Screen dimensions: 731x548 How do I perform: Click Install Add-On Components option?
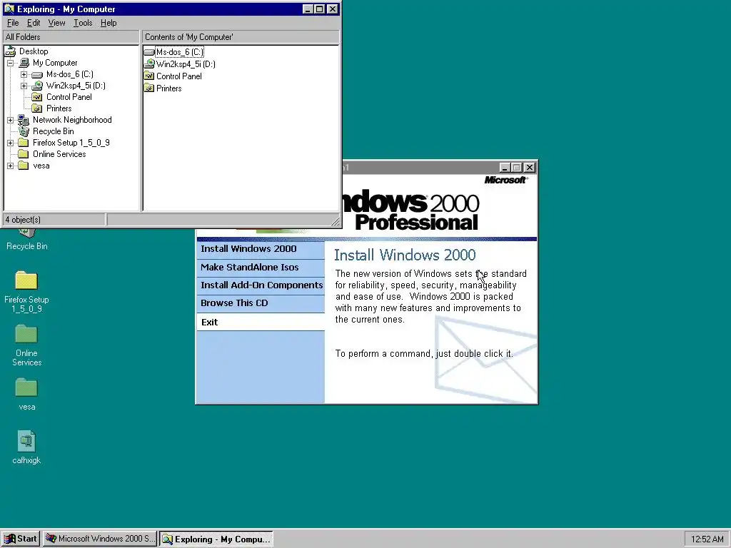point(261,285)
